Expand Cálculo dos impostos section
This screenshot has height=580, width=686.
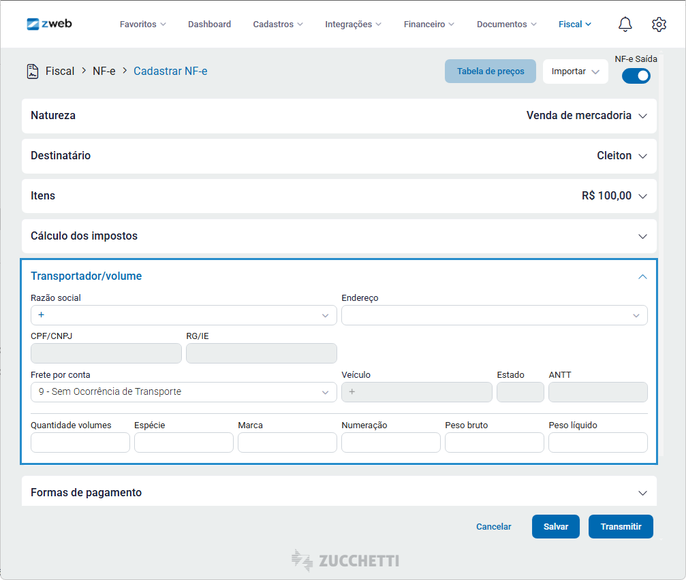click(x=642, y=236)
